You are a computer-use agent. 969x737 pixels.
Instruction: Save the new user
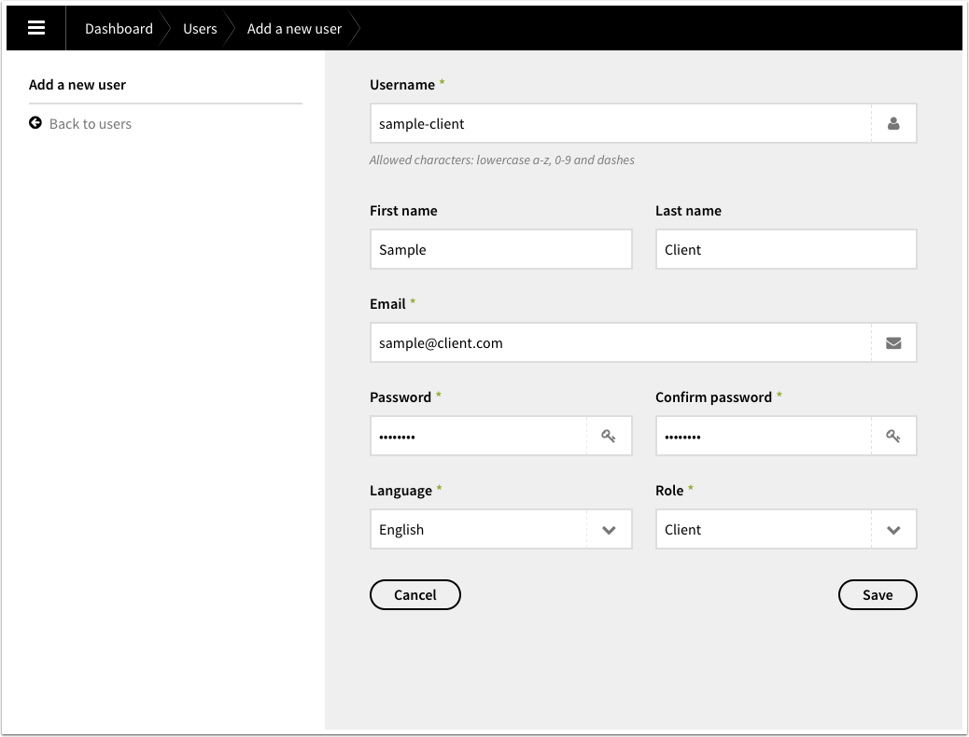tap(878, 595)
